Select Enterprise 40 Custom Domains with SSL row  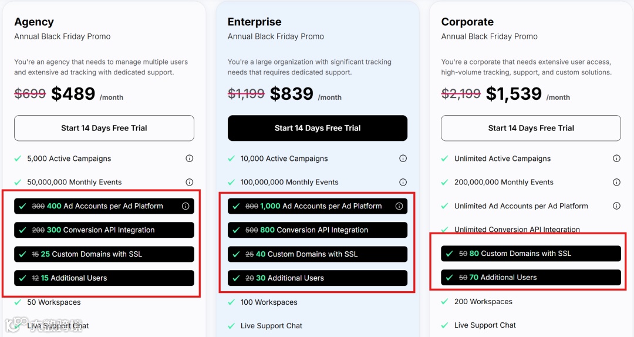tap(318, 254)
